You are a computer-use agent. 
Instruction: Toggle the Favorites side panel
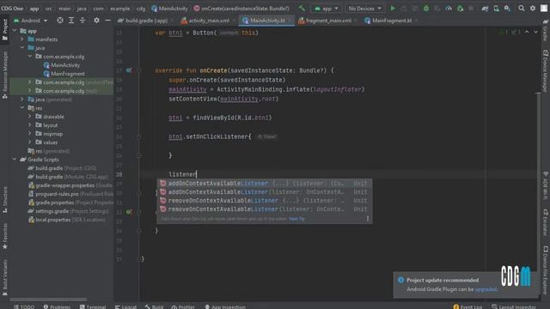pos(5,237)
